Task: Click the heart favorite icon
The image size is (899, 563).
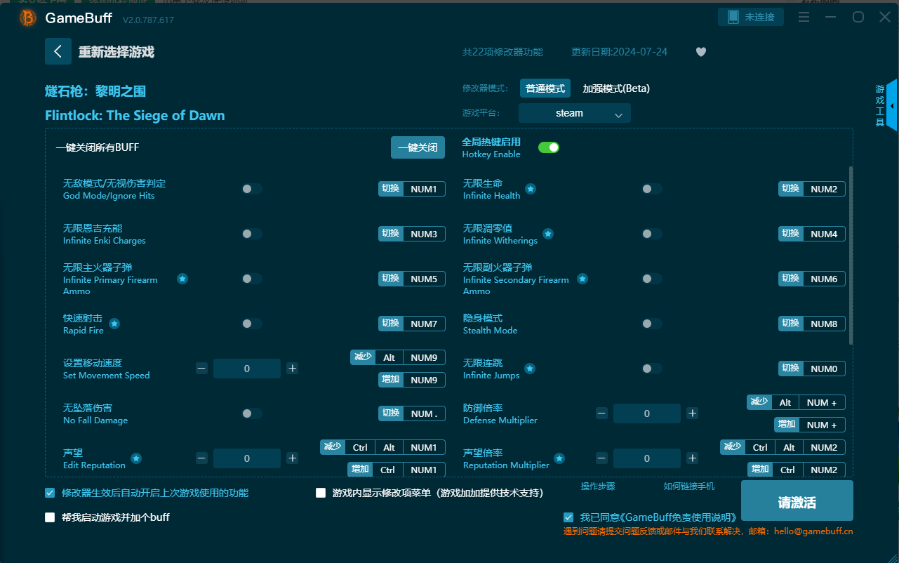Action: coord(700,52)
